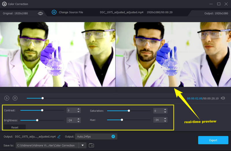The width and height of the screenshot is (231, 151).
Task: Edit output filename with the pencil icon
Action: [59, 136]
